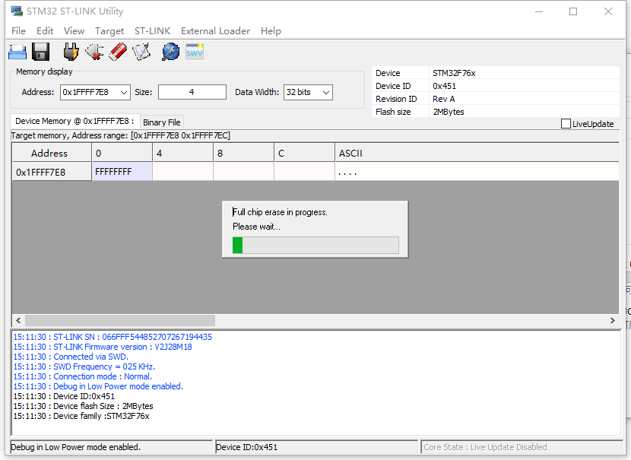
Task: Click the Connection mode : Normal log line
Action: pos(83,376)
